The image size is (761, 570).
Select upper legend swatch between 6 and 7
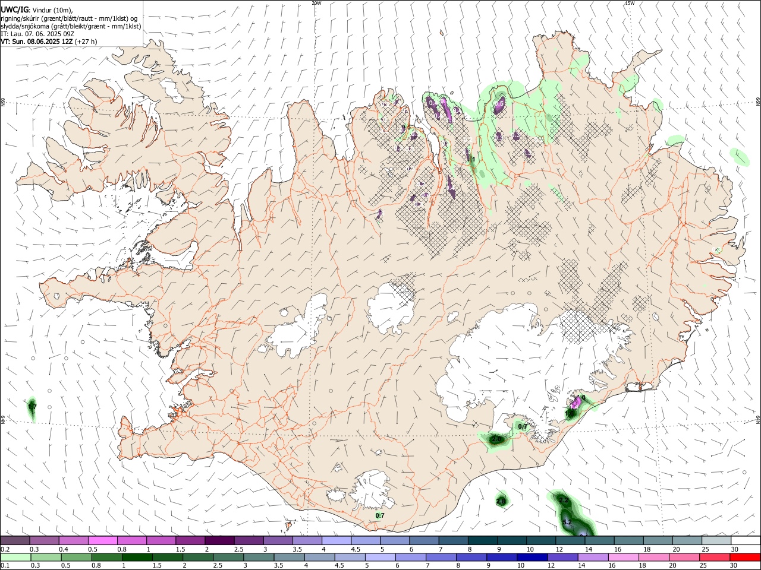tap(423, 541)
